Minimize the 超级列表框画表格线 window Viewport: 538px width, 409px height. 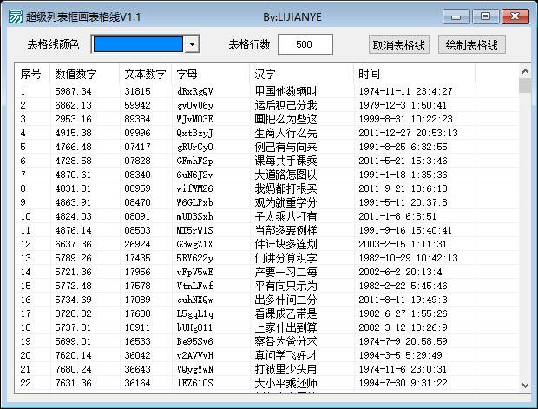tap(457, 16)
